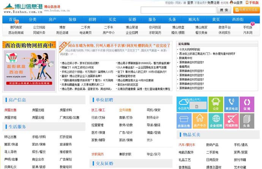Click the 手机版 mobile icon link

click(x=252, y=3)
